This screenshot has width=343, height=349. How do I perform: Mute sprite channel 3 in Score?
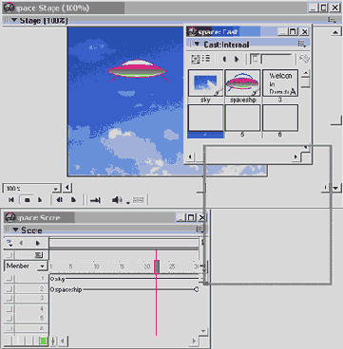[10, 298]
